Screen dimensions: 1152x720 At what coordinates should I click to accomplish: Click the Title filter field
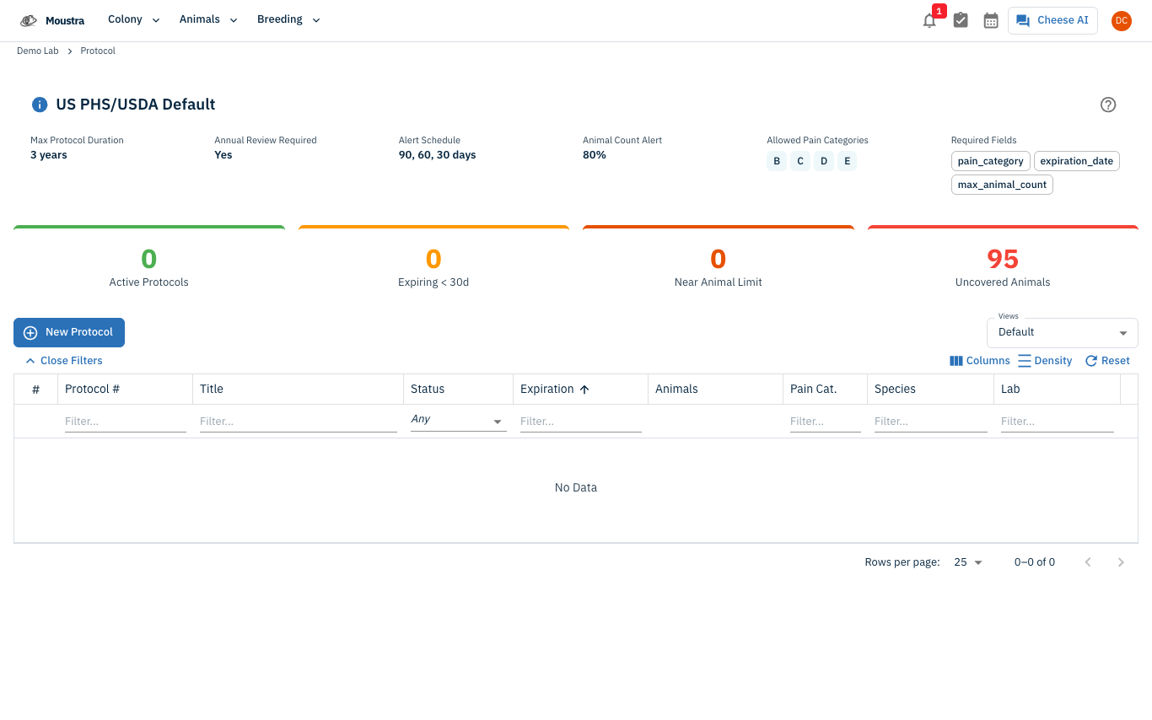click(x=299, y=421)
